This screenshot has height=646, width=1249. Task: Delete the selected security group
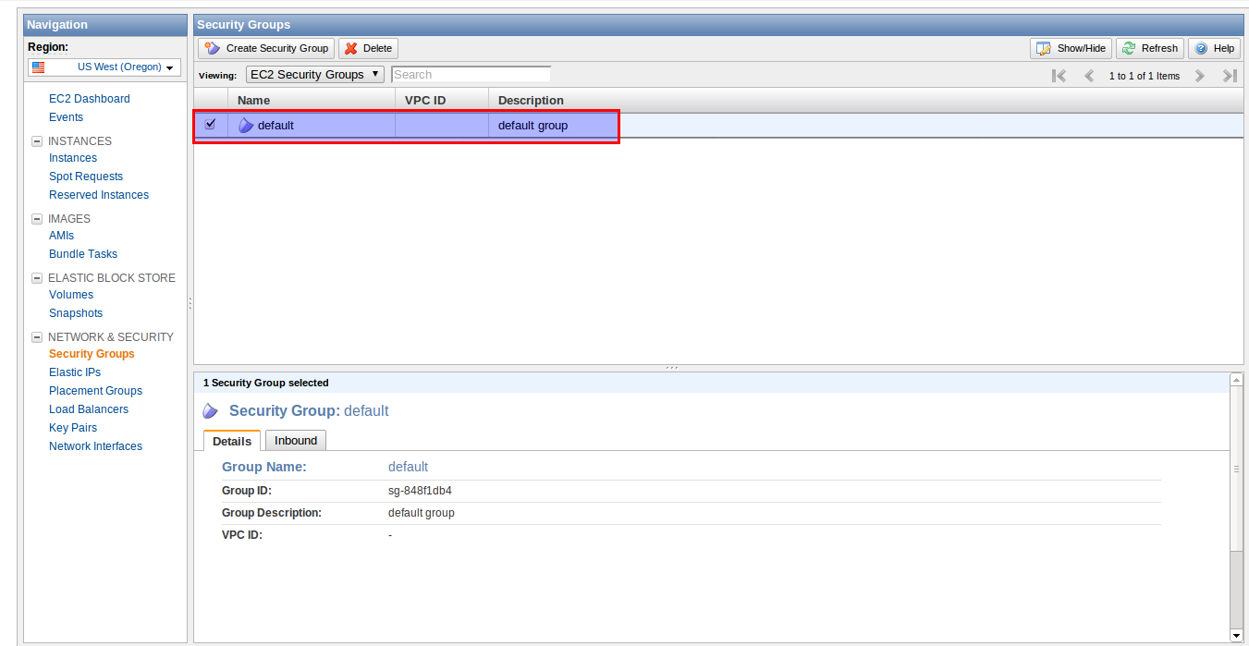coord(368,48)
